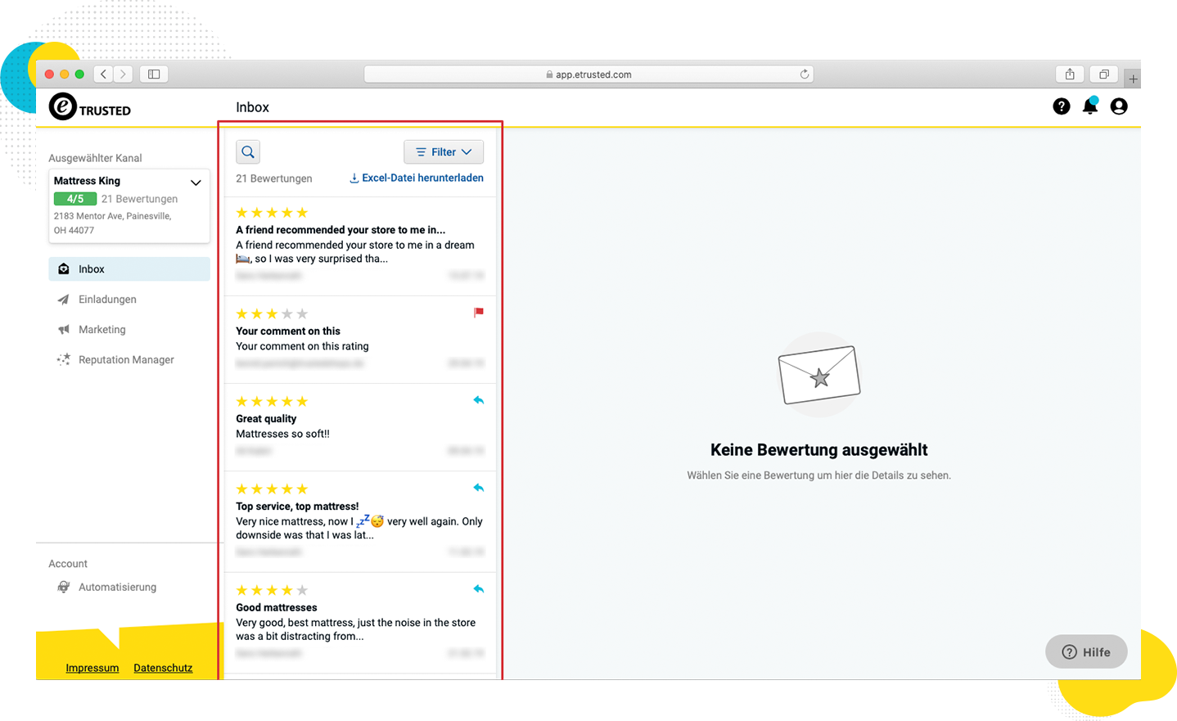The height and width of the screenshot is (721, 1177).
Task: Open the search magnifier in the review list
Action: point(248,151)
